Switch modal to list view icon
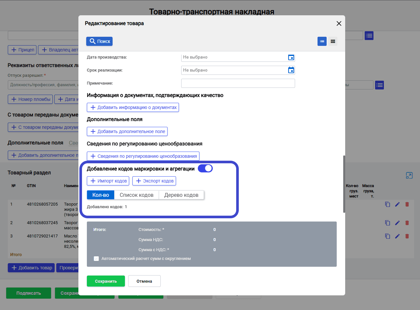This screenshot has width=420, height=310. pos(322,41)
